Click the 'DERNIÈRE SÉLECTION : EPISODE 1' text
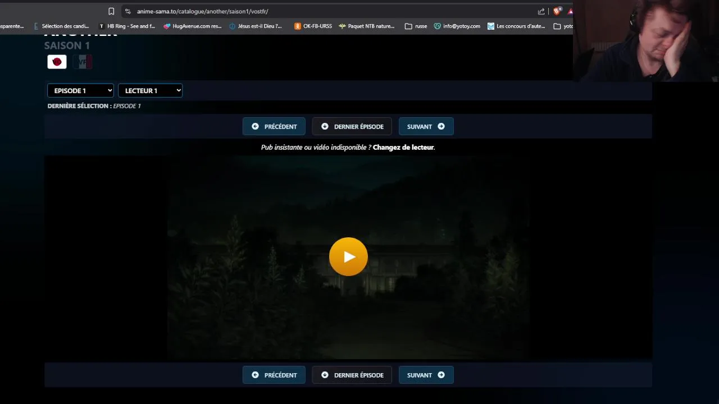Screen dimensions: 719x404 coord(94,105)
